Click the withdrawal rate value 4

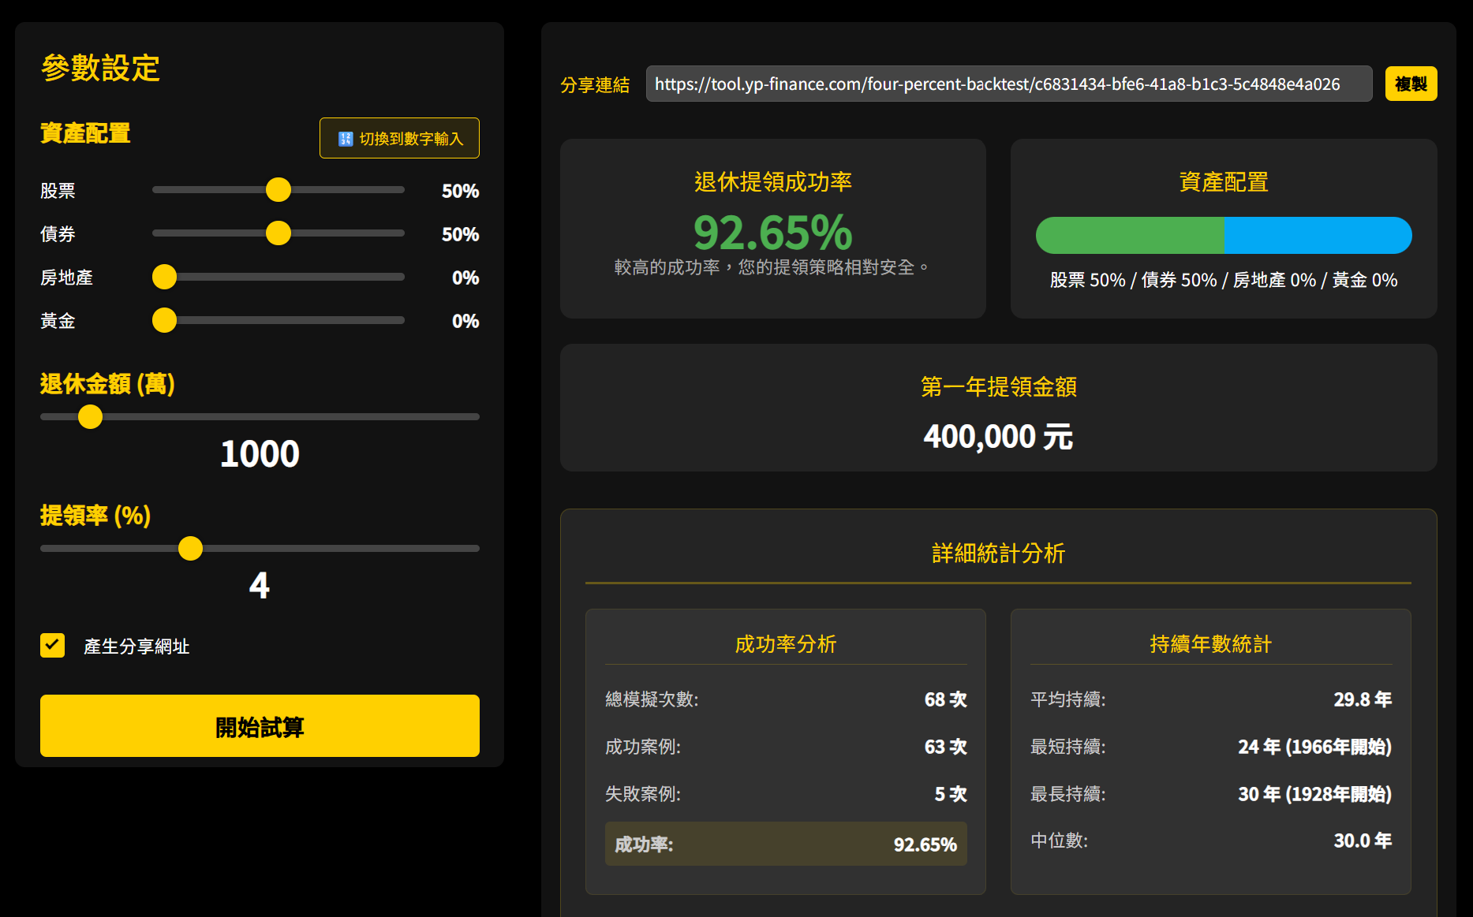tap(260, 585)
